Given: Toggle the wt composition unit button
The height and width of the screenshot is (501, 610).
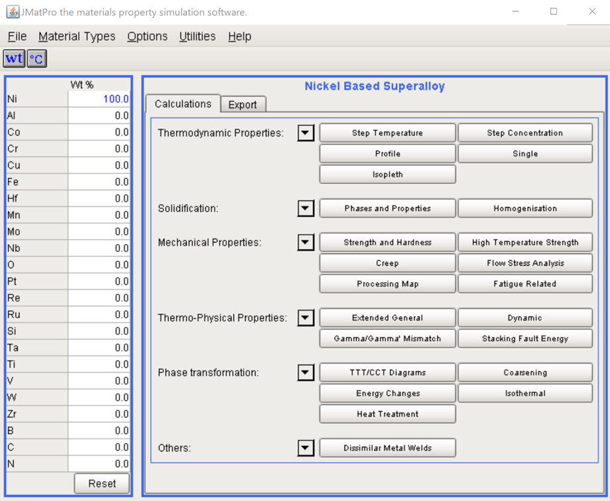Looking at the screenshot, I should point(15,58).
